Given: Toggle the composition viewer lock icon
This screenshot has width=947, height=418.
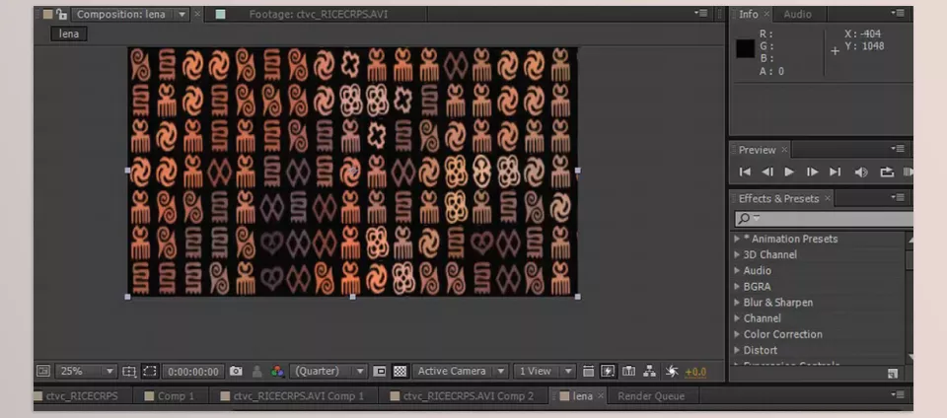Looking at the screenshot, I should (x=61, y=15).
